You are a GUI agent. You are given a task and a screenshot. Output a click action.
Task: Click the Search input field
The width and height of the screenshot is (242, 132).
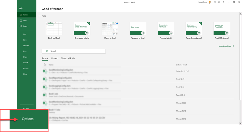click(x=77, y=51)
